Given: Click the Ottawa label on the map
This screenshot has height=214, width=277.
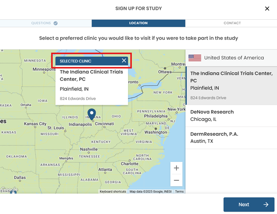Looking at the screenshot, I should [165, 72].
